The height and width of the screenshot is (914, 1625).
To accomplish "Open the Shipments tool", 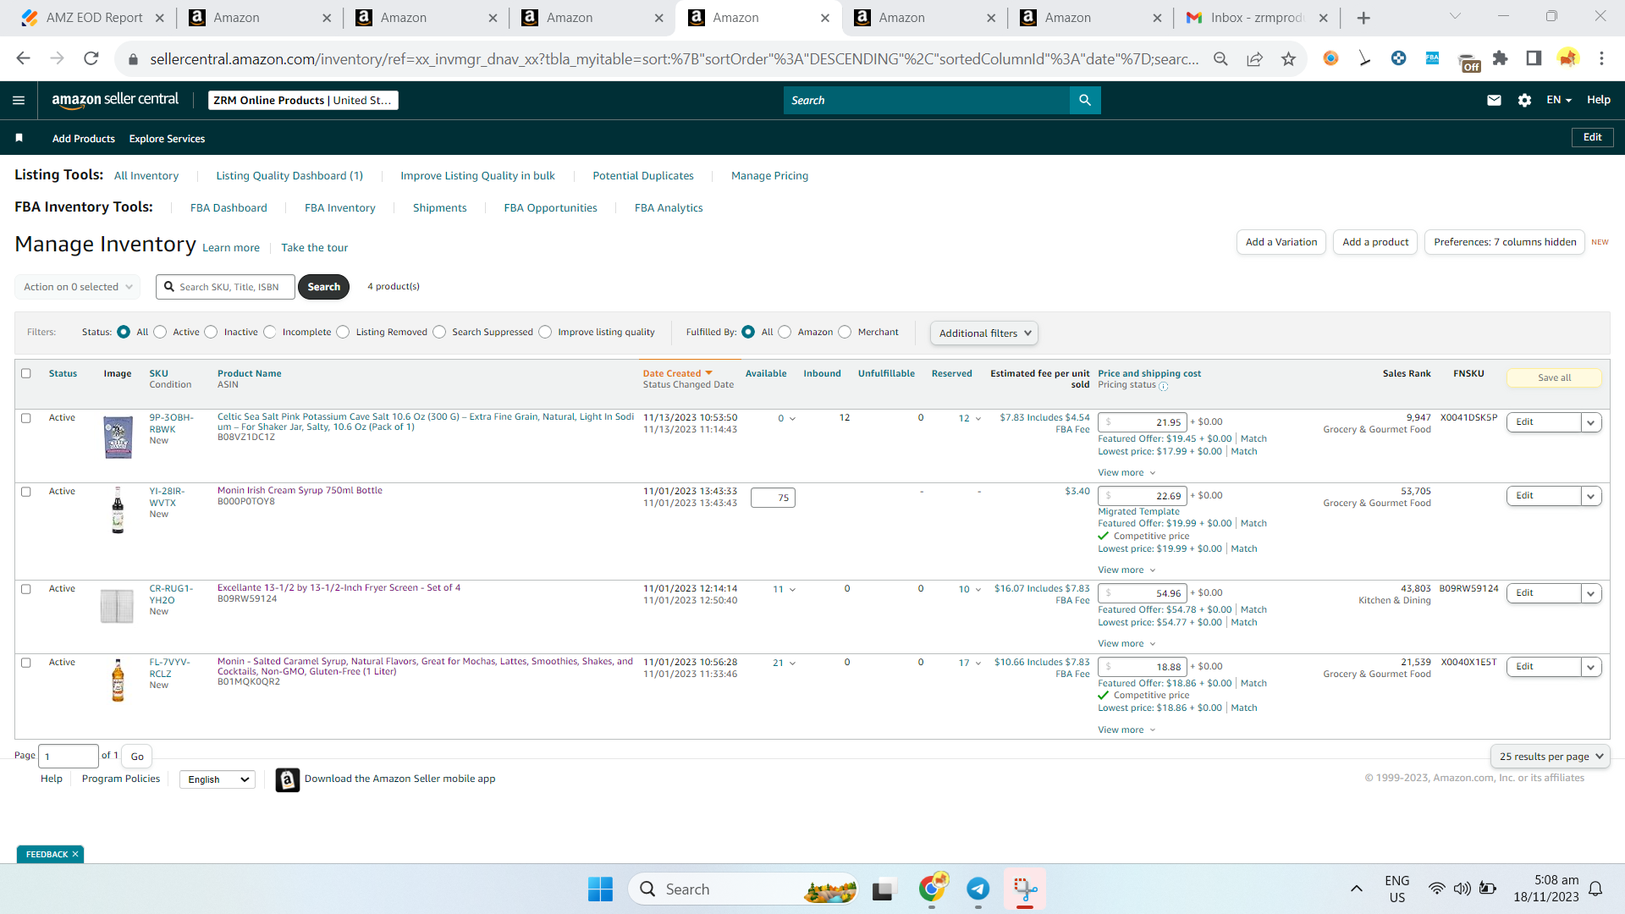I will tap(439, 208).
